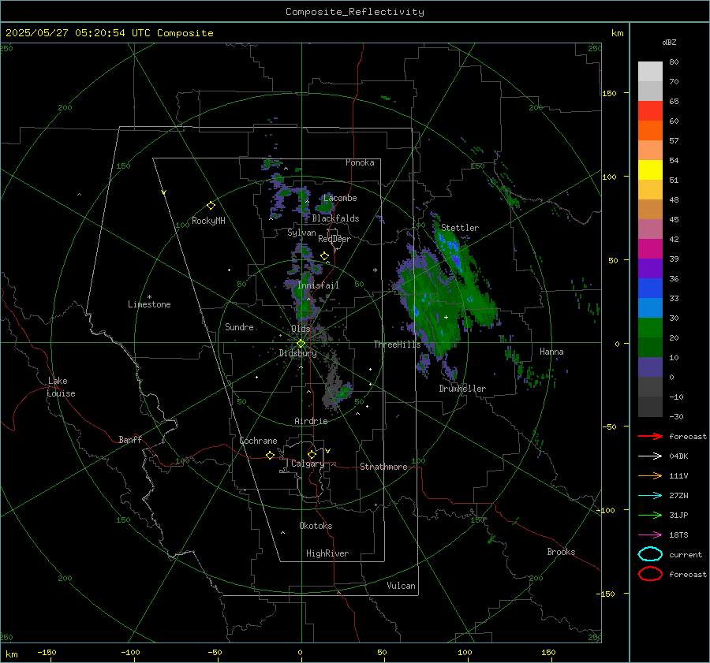
Task: Click the Brooks label
Action: 561,552
